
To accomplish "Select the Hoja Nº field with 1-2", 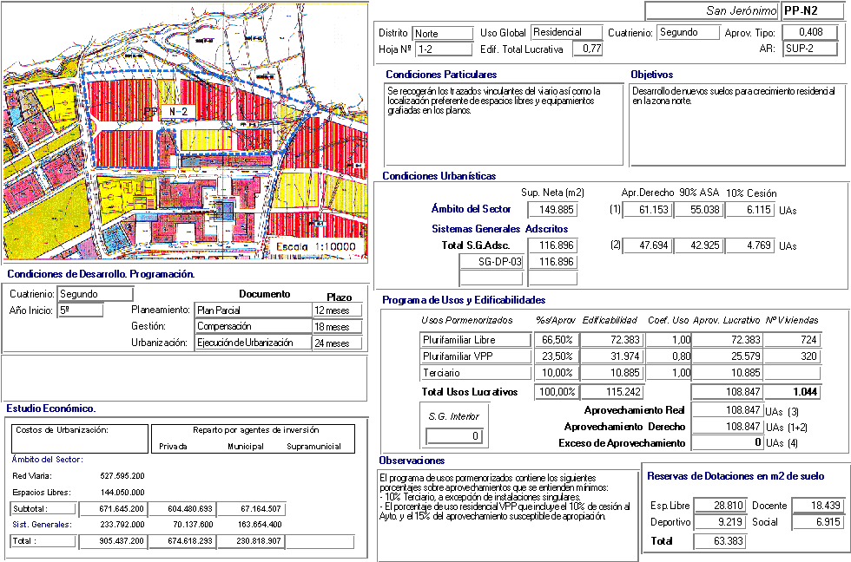I will pos(440,49).
